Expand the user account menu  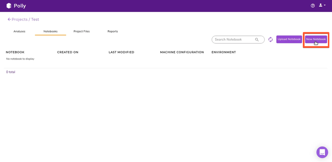(x=322, y=5)
